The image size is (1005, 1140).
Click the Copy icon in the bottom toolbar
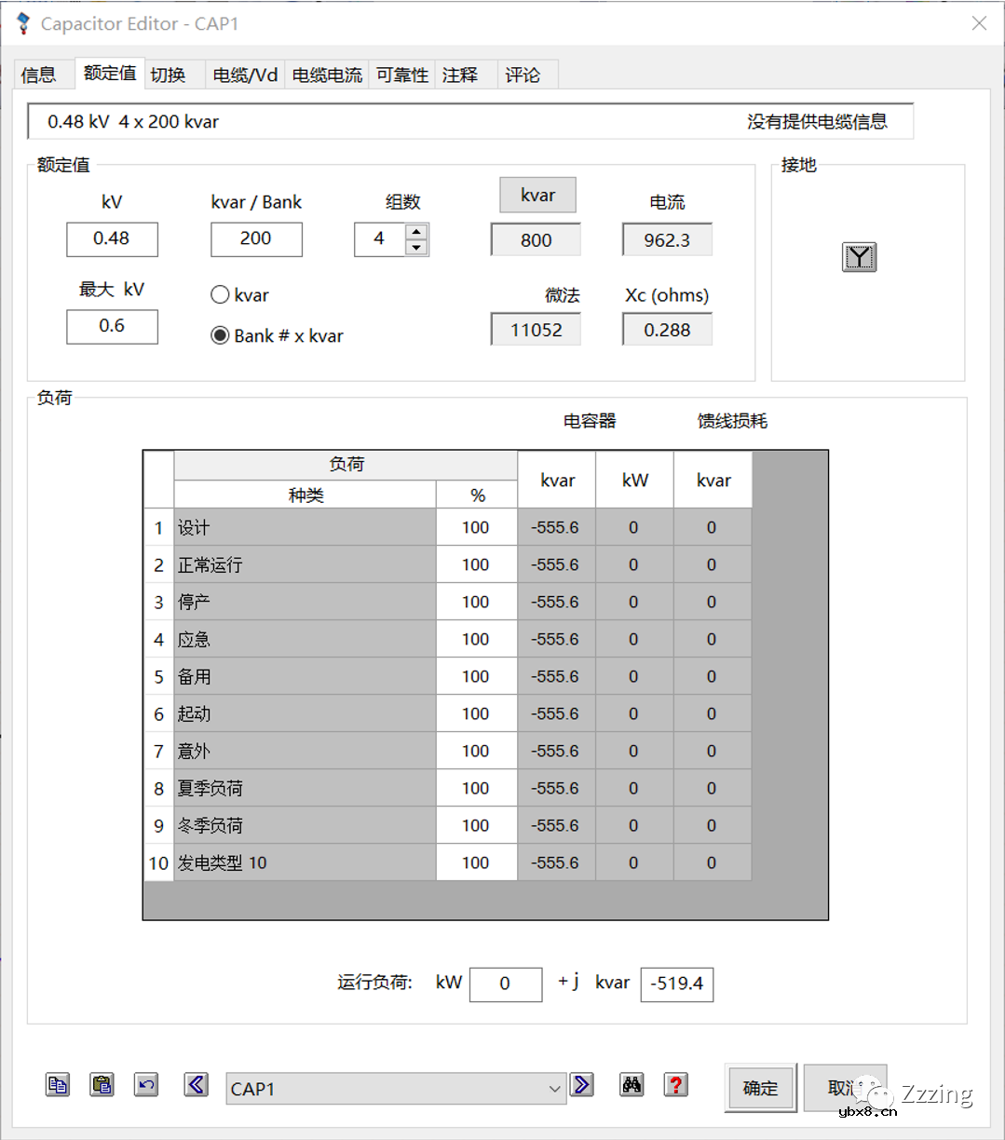(x=58, y=1085)
